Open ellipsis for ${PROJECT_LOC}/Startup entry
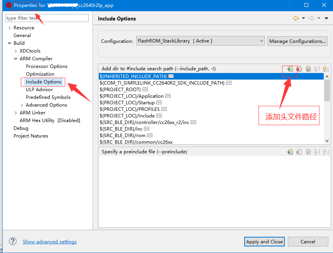Viewport: 333px width, 253px height. click(159, 102)
